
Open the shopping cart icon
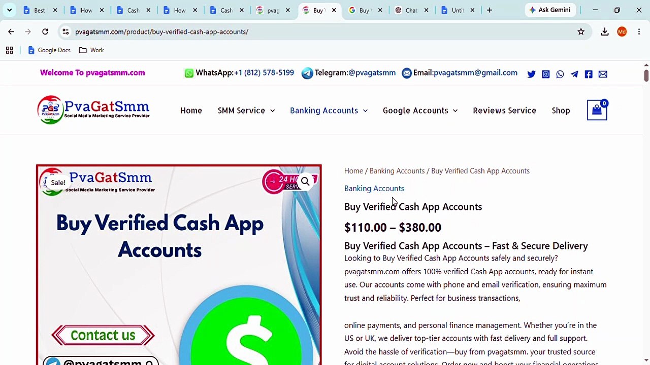pyautogui.click(x=597, y=110)
